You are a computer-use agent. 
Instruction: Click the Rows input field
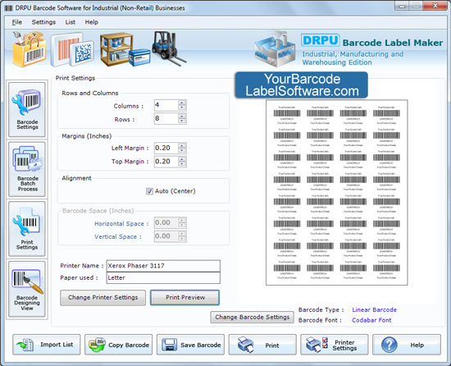click(166, 118)
